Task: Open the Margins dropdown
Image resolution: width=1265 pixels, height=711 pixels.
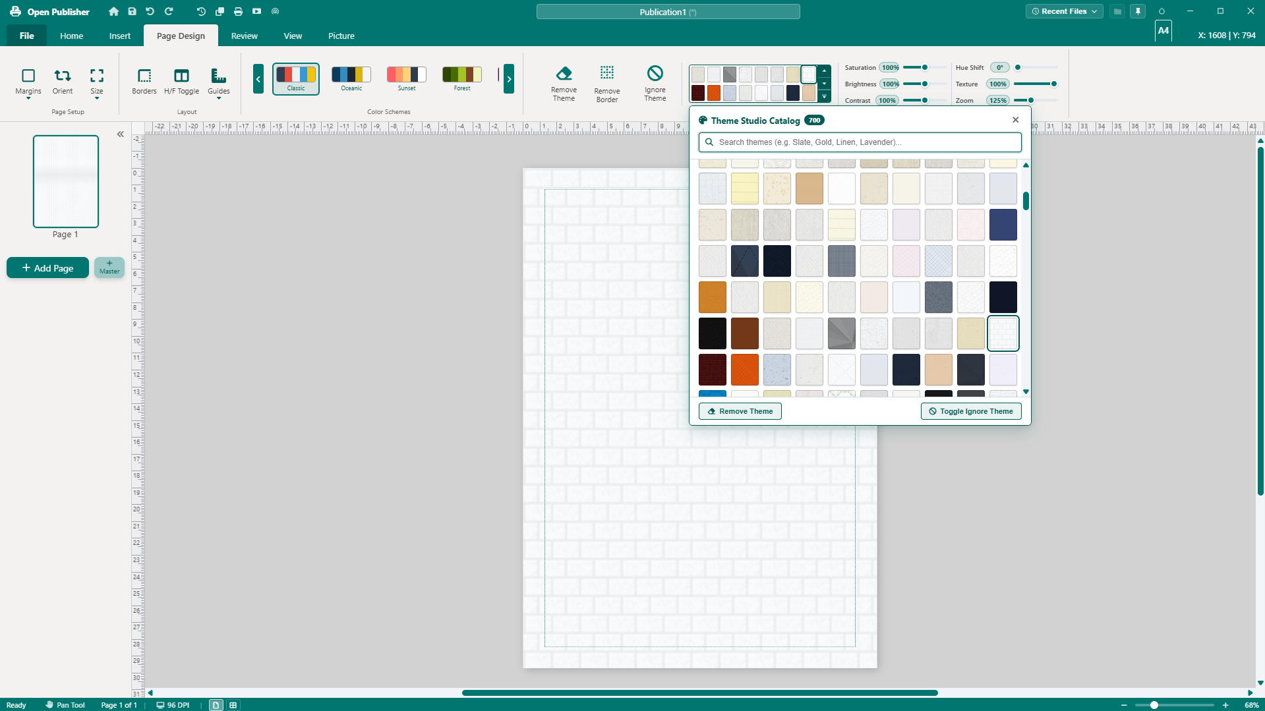Action: [x=28, y=83]
